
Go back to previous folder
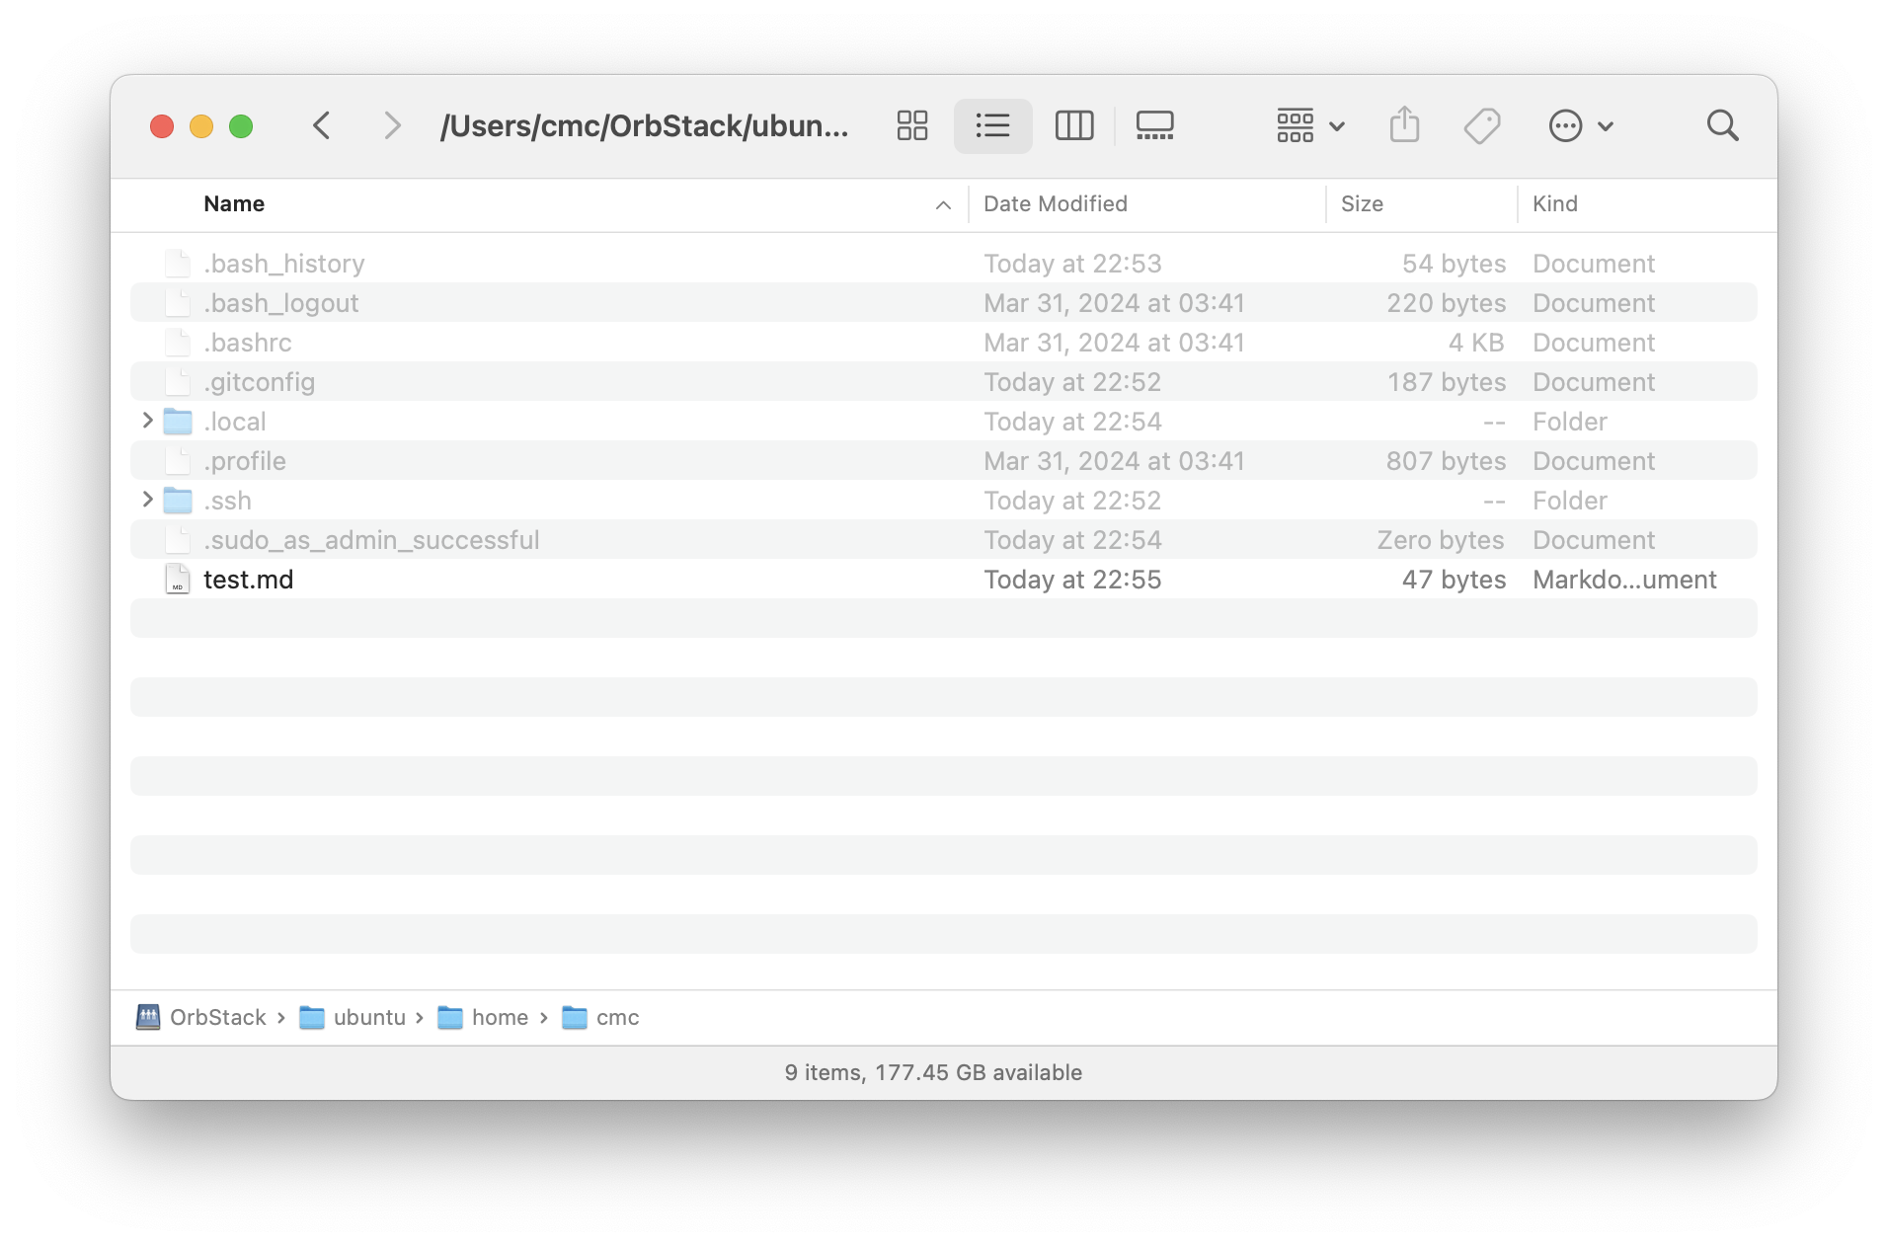321,125
